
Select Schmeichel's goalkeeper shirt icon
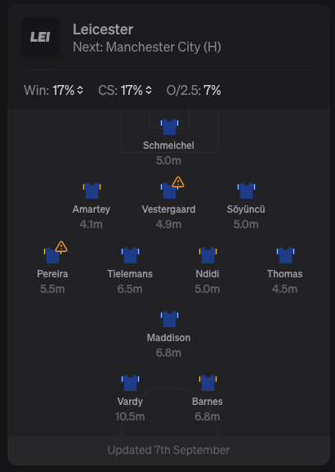click(169, 127)
